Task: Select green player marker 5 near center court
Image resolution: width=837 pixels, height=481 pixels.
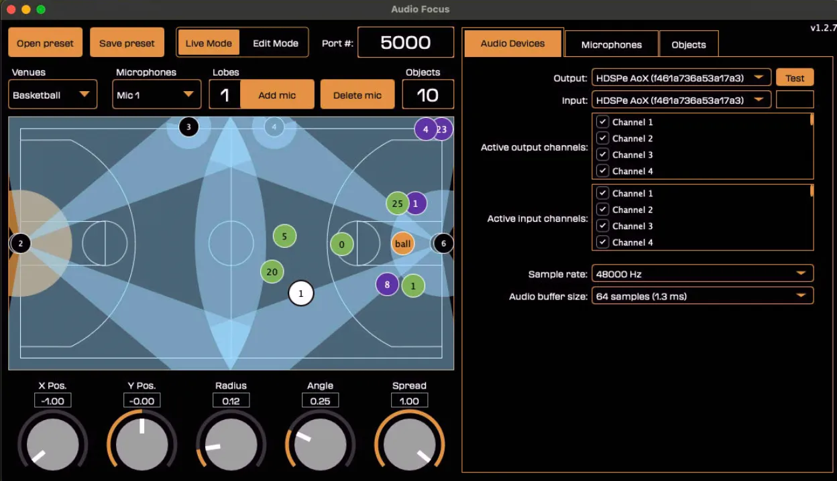Action: 284,236
